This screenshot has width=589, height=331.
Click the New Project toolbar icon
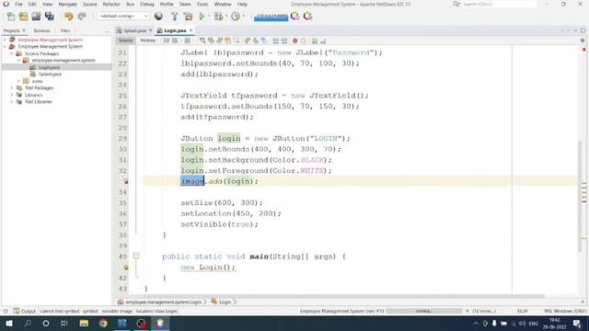pyautogui.click(x=23, y=17)
